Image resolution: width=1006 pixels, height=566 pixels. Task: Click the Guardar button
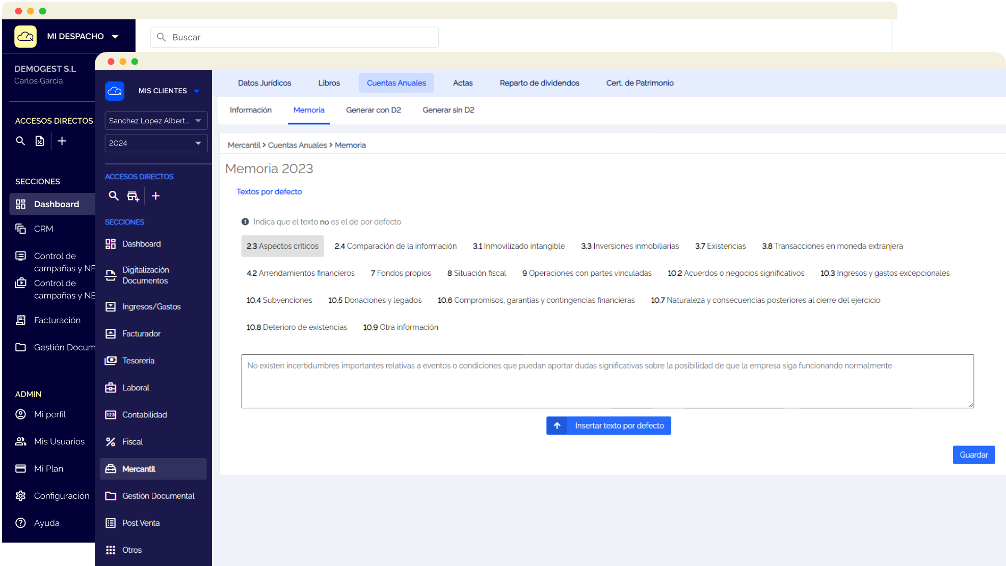(x=973, y=455)
